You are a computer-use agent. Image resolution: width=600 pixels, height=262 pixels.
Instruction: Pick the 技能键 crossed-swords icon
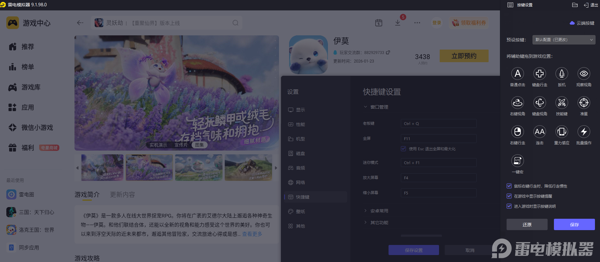tap(562, 103)
